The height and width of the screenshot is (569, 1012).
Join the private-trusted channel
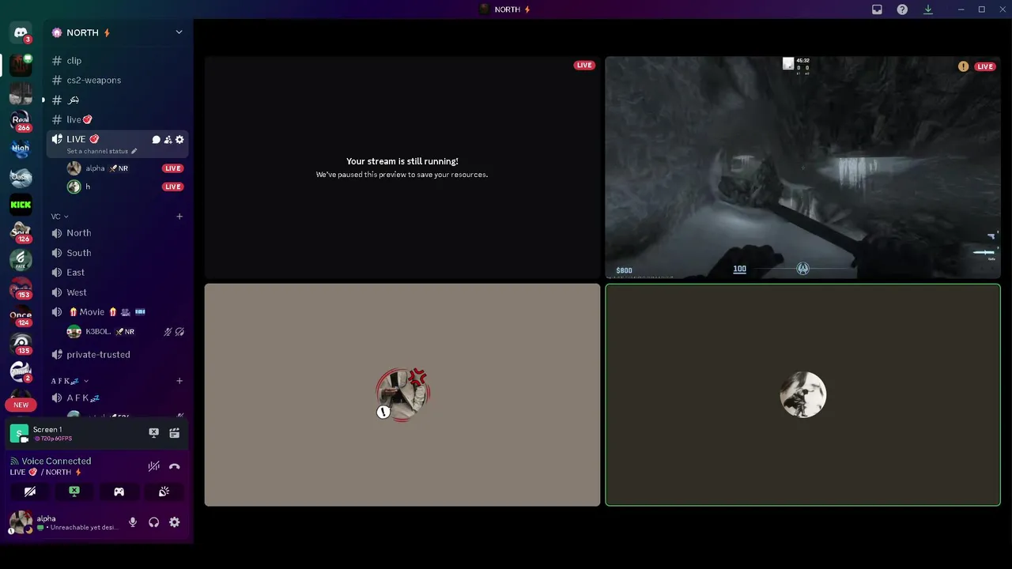117,355
